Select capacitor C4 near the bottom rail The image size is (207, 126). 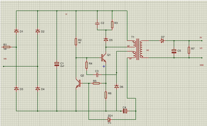pos(125,111)
